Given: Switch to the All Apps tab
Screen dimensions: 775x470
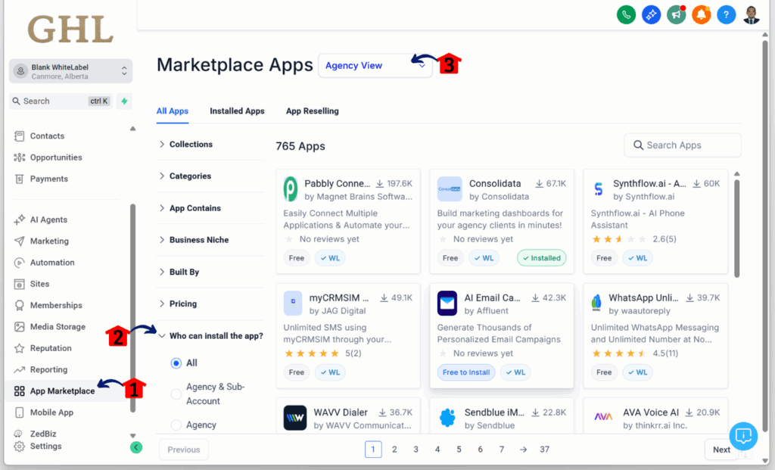Looking at the screenshot, I should pyautogui.click(x=172, y=111).
